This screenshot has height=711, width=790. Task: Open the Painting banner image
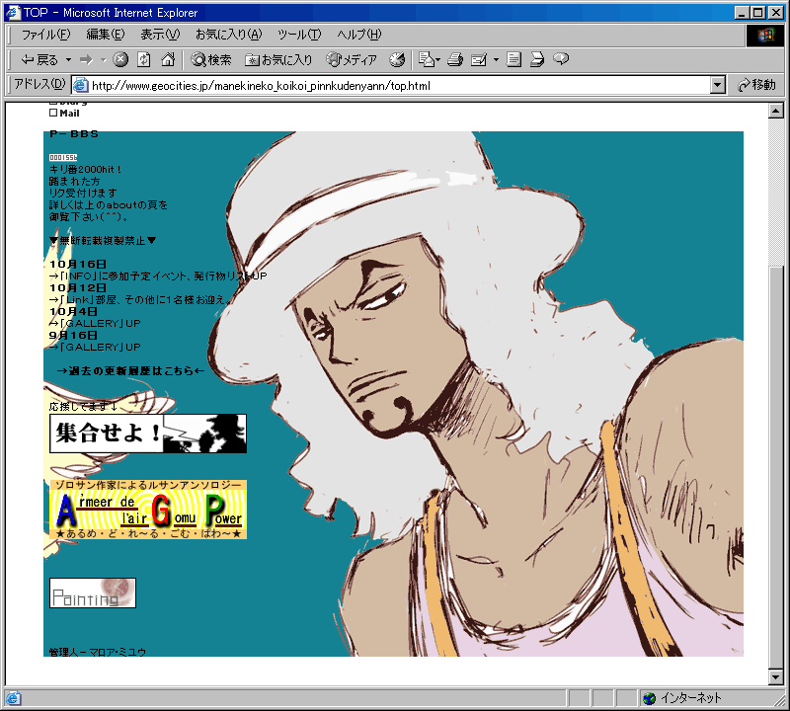pyautogui.click(x=93, y=593)
